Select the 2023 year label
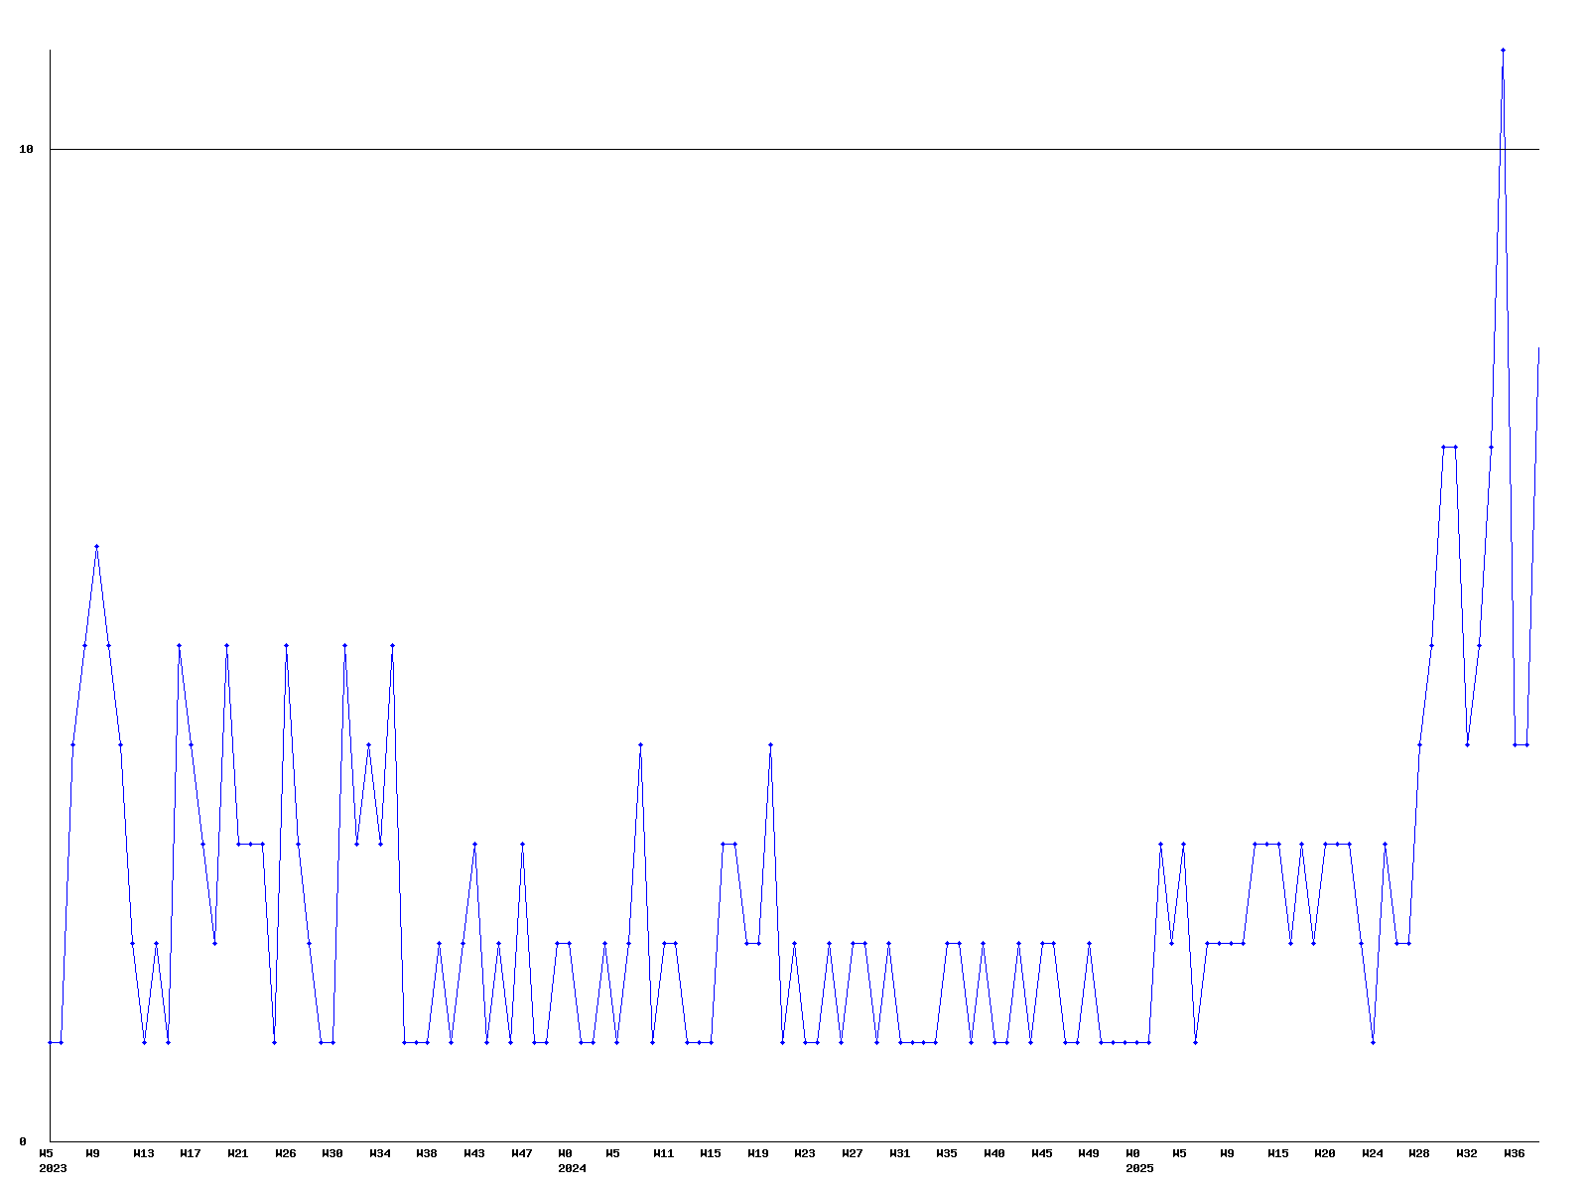Viewport: 1588px width, 1191px height. [x=53, y=1168]
